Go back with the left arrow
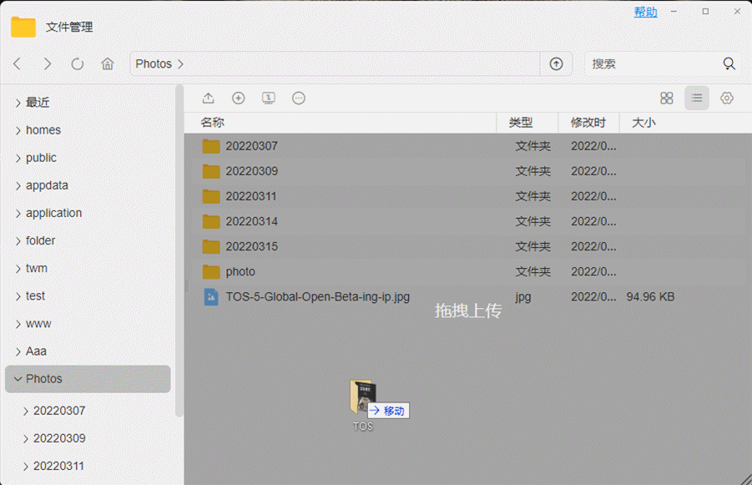This screenshot has width=752, height=485. click(x=18, y=63)
